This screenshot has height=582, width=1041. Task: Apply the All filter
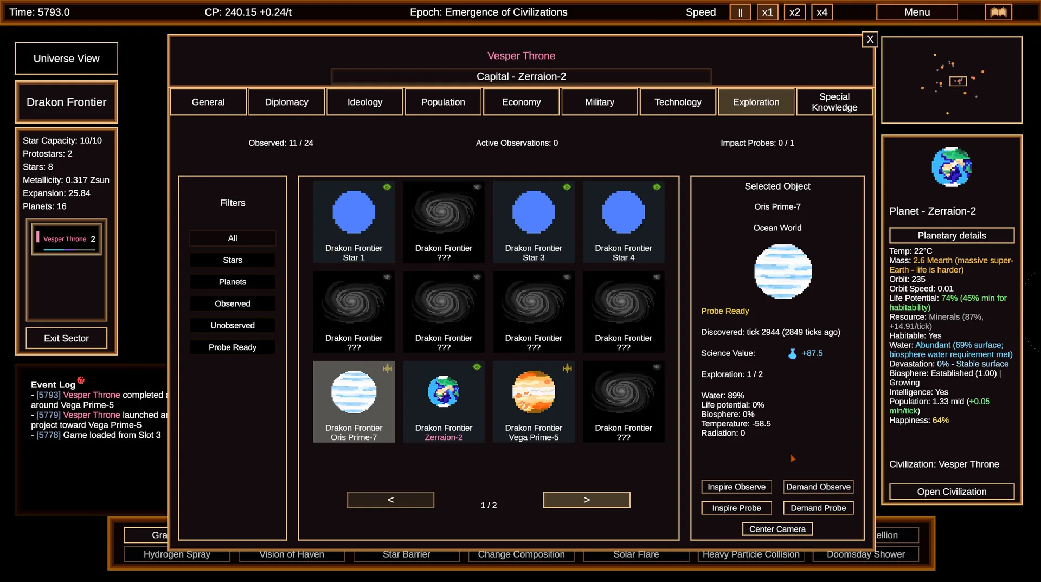[233, 238]
